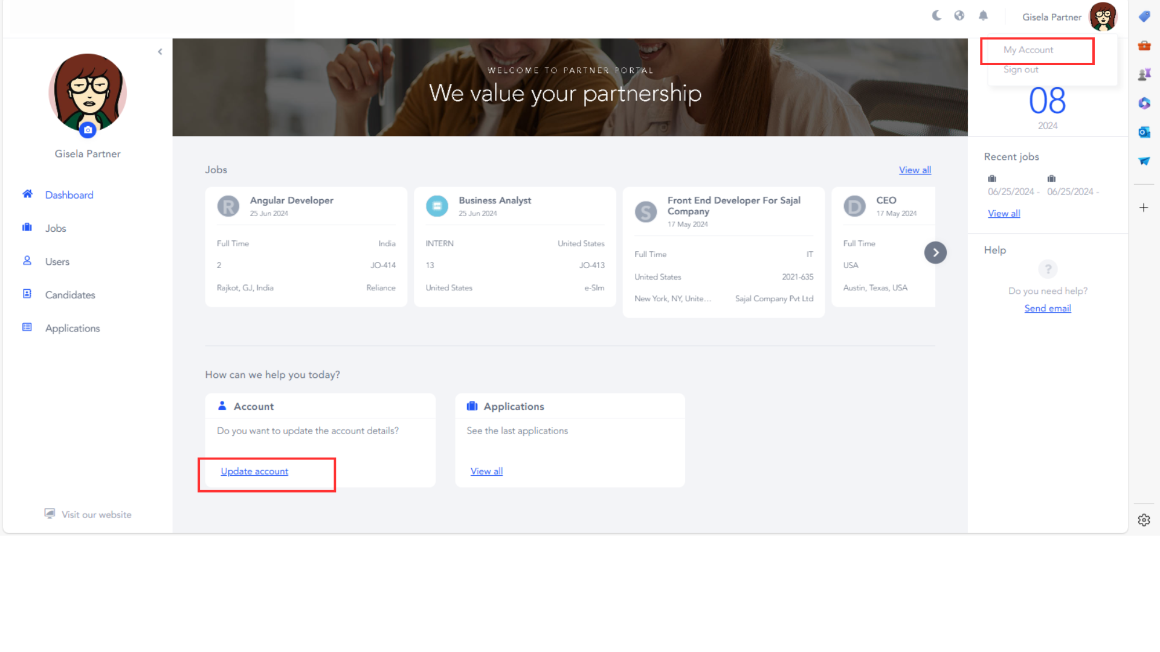The width and height of the screenshot is (1160, 652).
Task: Click first recent job briefcase icon
Action: pyautogui.click(x=992, y=179)
